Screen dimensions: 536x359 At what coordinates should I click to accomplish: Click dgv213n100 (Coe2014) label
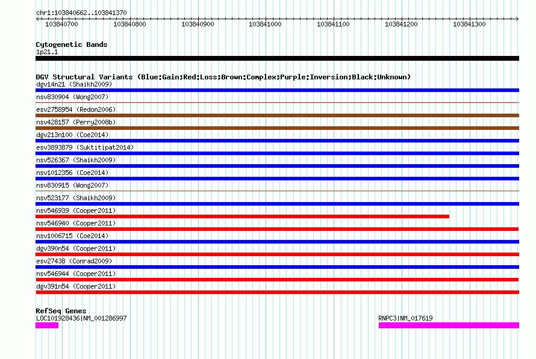pyautogui.click(x=72, y=135)
